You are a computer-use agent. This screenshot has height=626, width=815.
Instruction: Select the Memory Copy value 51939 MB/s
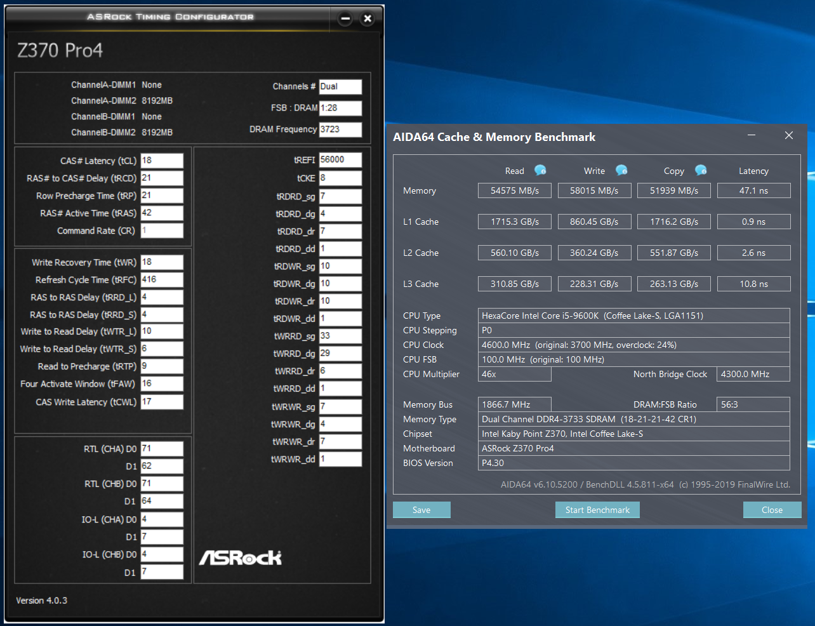click(x=674, y=190)
